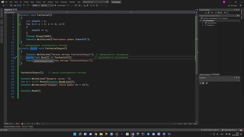Click Select Repository button
The image size is (244, 137).
point(230,130)
